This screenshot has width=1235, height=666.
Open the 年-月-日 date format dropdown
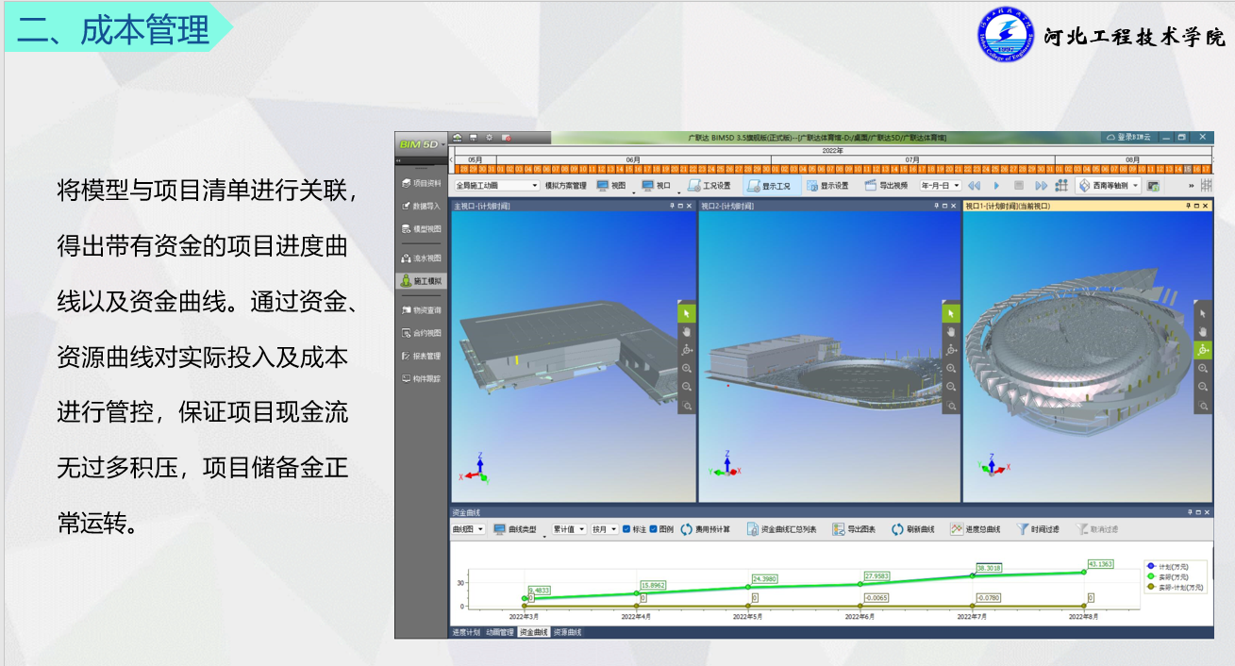941,186
